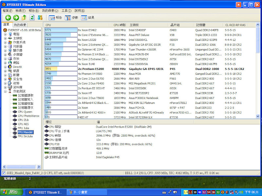262x196 pixels.
Task: Click the CPU 時脈 column header
Action: (x=119, y=25)
